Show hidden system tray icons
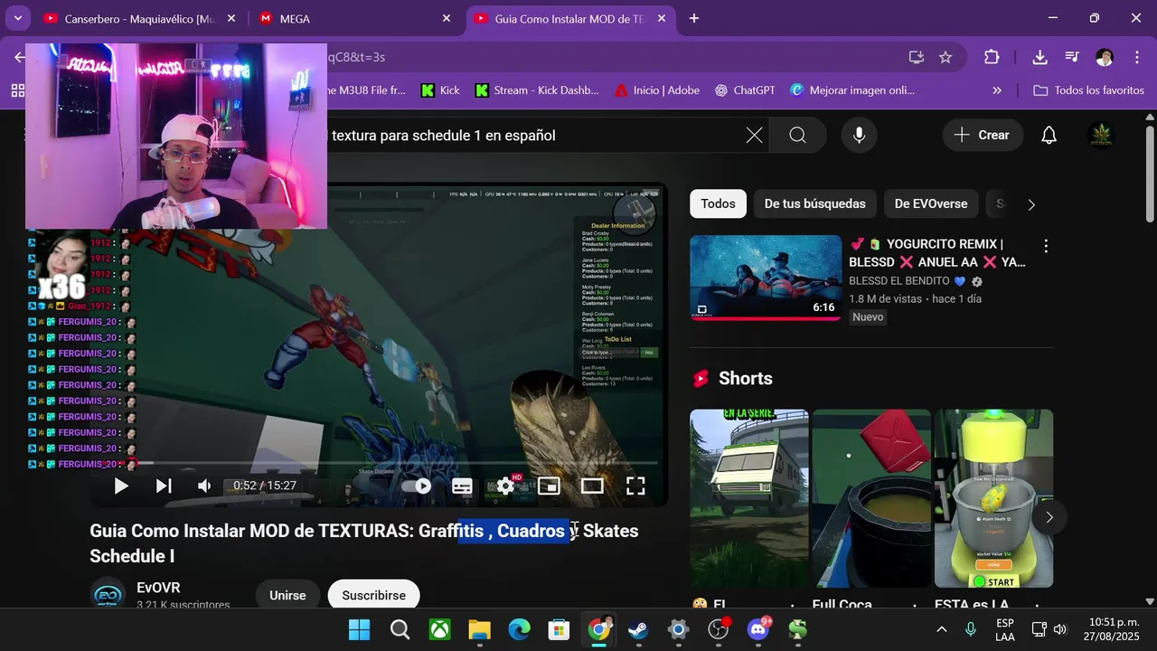This screenshot has width=1157, height=651. (942, 629)
